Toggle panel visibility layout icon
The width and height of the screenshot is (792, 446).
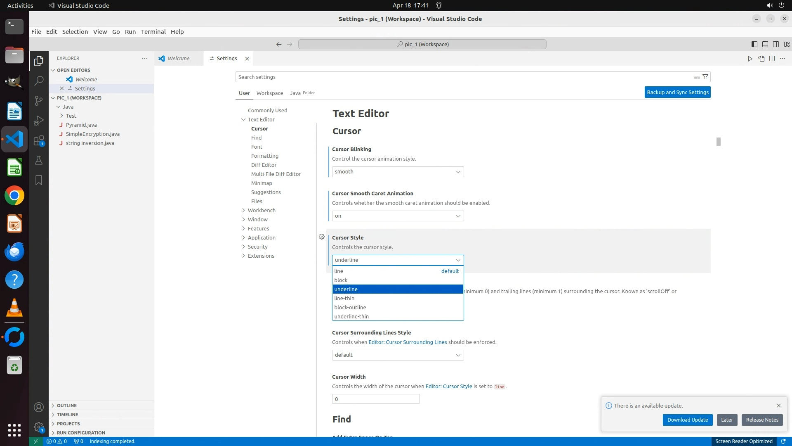[x=765, y=44]
